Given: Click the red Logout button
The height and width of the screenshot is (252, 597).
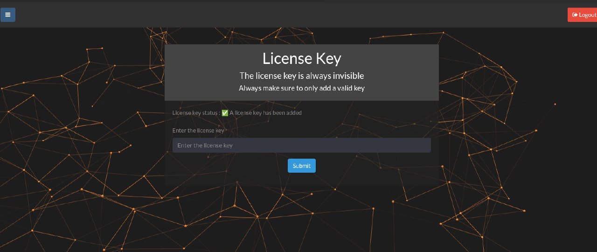Looking at the screenshot, I should click(583, 15).
